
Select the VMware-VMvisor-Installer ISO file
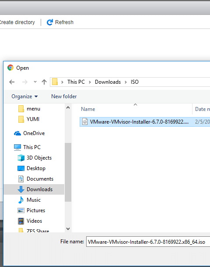[145, 122]
